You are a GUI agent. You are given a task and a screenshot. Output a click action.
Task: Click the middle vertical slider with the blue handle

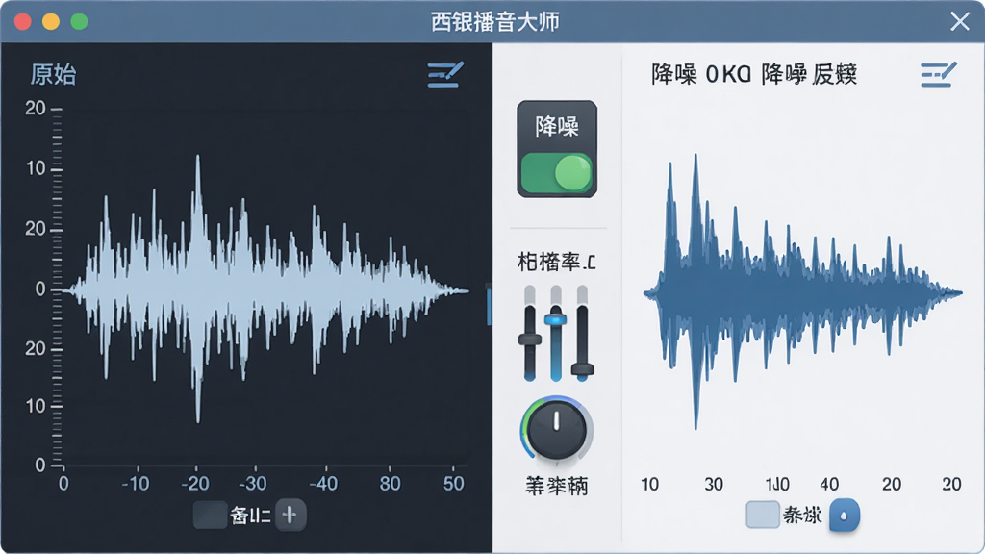(x=556, y=333)
